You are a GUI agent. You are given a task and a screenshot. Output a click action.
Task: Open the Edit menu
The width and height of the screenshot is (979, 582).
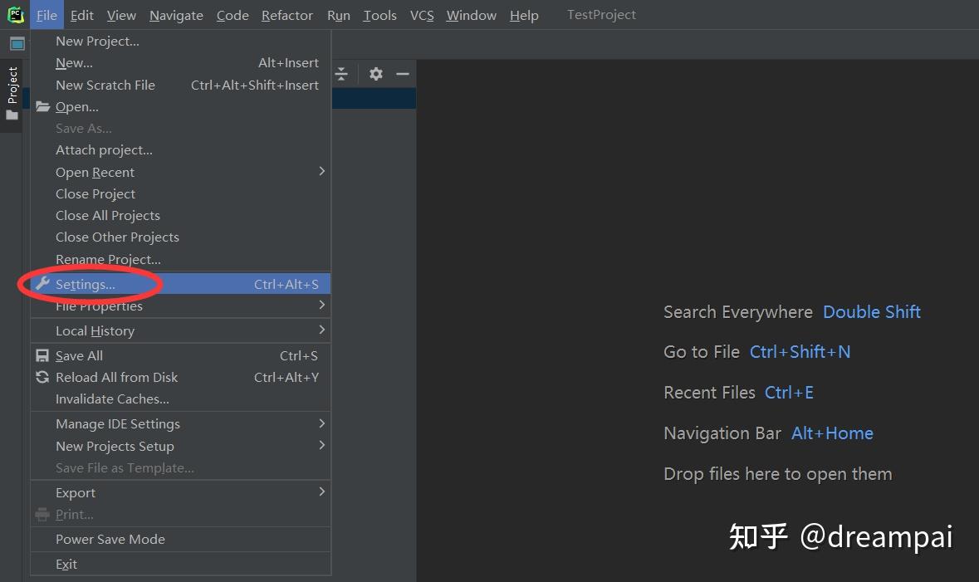pos(82,15)
